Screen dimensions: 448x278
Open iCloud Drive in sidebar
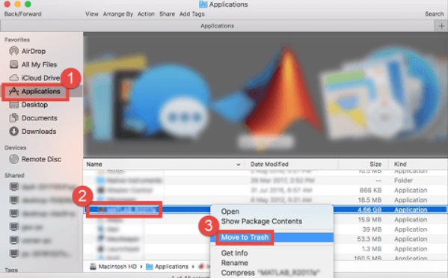tap(34, 78)
